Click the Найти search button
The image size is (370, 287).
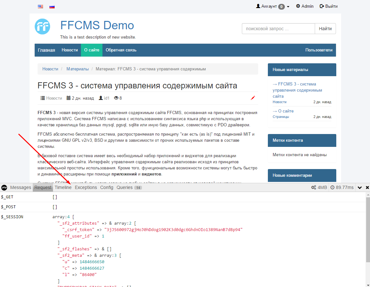(325, 29)
